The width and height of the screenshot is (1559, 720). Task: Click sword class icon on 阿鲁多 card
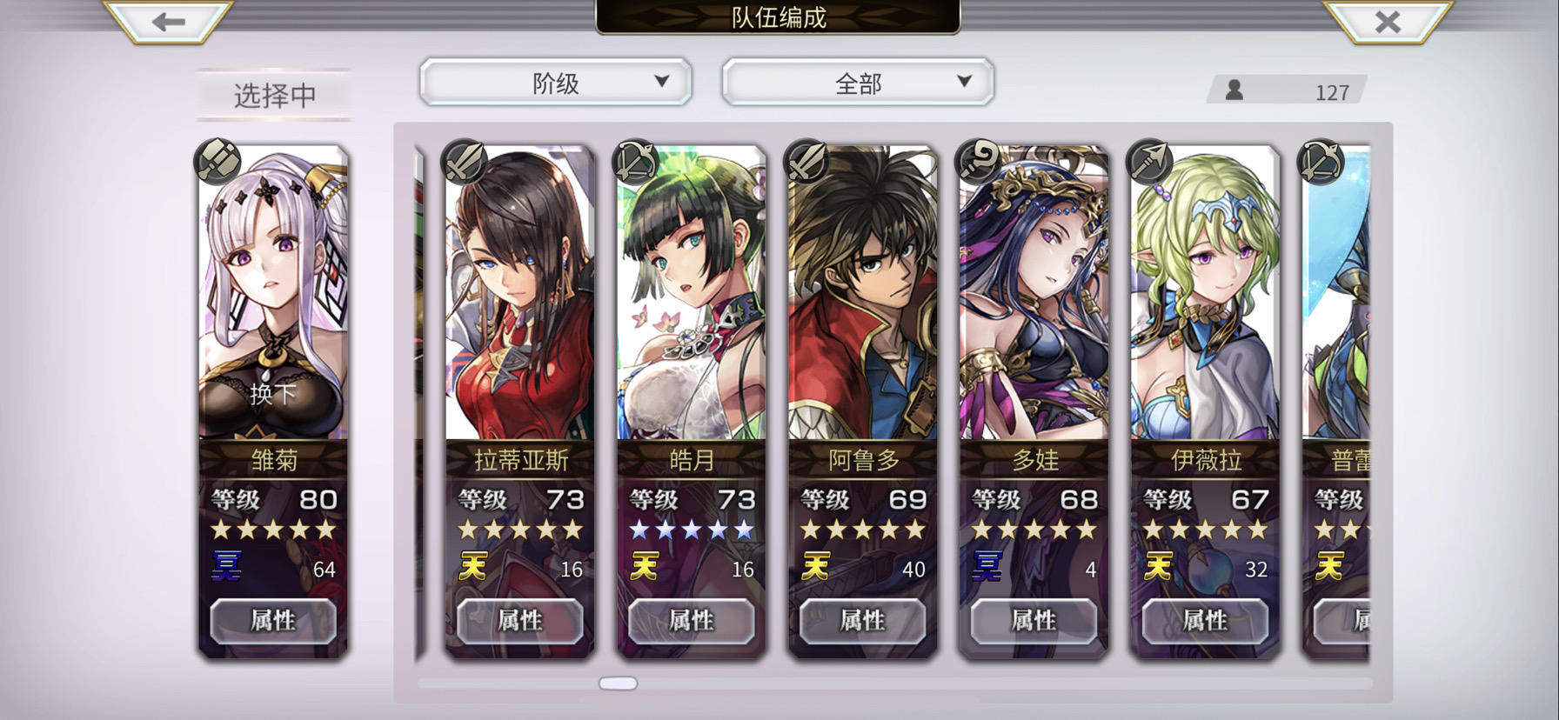pos(806,162)
